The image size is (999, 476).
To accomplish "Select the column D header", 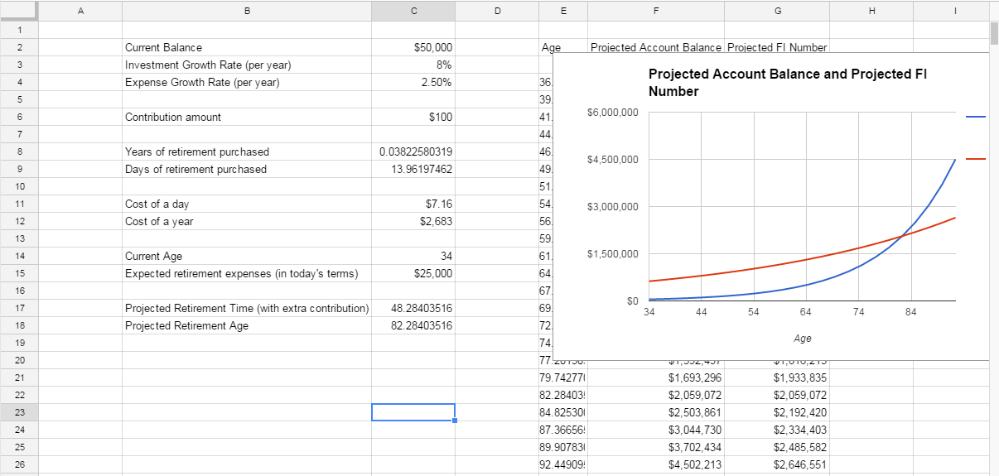I will tap(496, 11).
